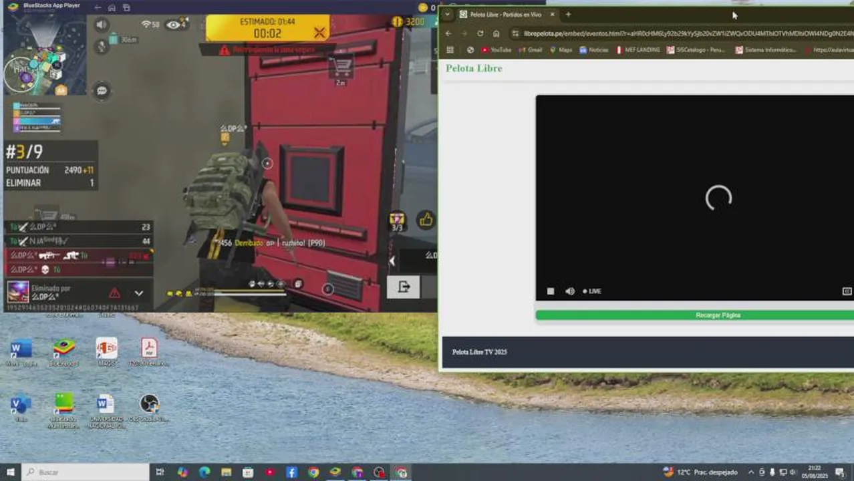Expand the 'Eliminado por' panel chevron
The width and height of the screenshot is (854, 481).
(139, 293)
